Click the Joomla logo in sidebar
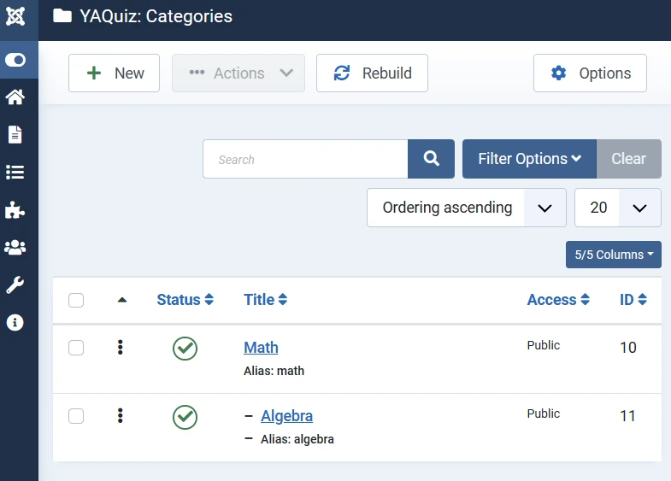The image size is (671, 481). (x=15, y=16)
